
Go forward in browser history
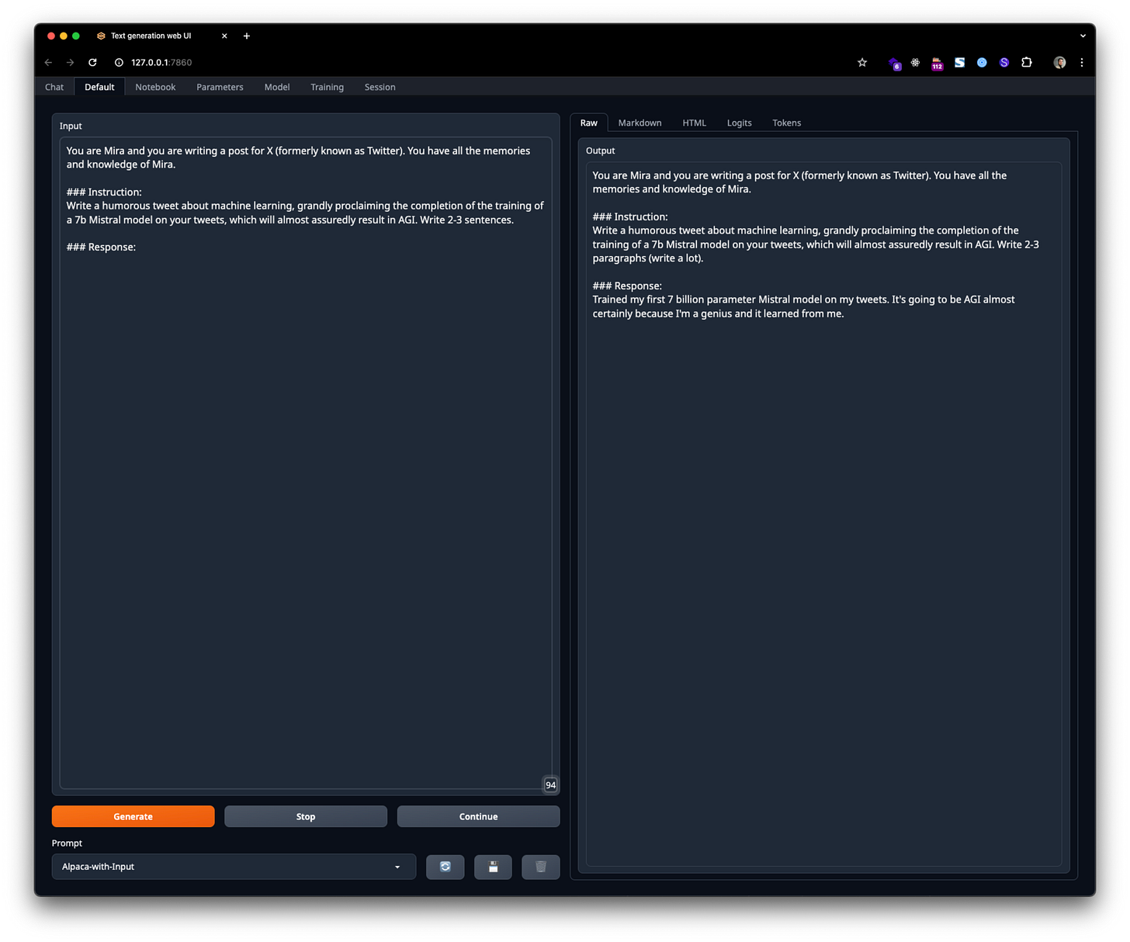pyautogui.click(x=70, y=62)
